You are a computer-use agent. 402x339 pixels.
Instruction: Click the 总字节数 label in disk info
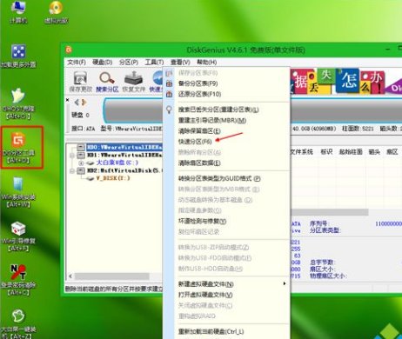(322, 263)
